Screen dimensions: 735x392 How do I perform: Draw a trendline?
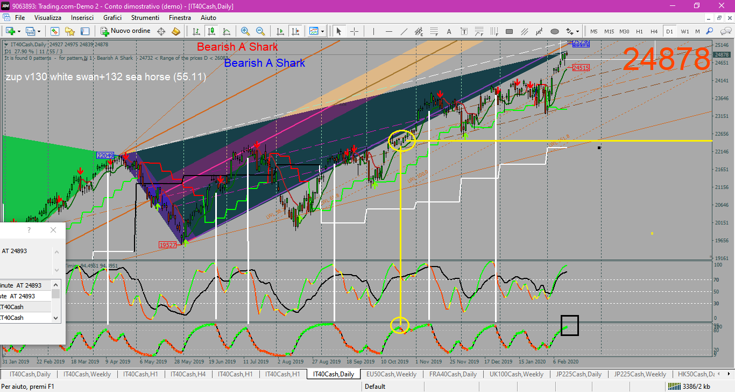point(404,31)
